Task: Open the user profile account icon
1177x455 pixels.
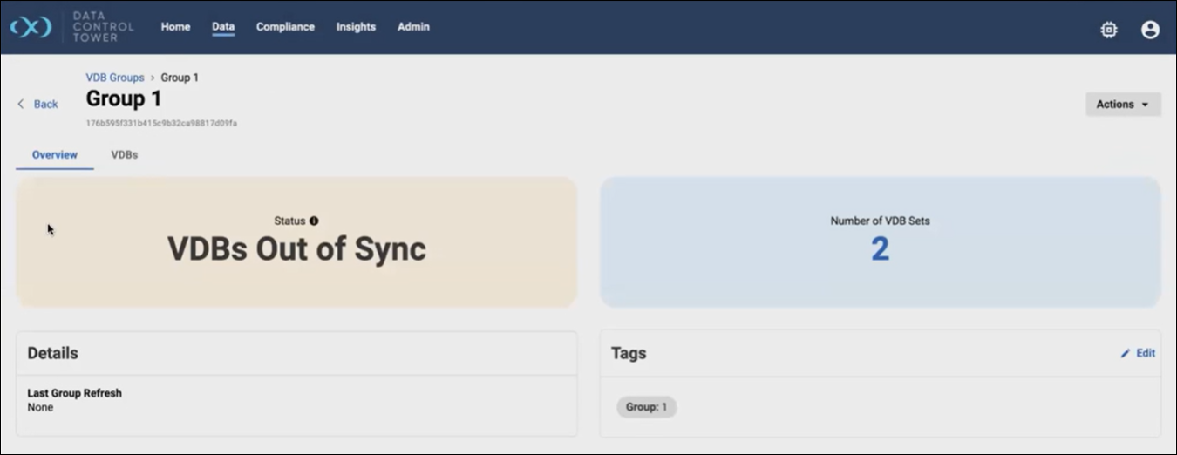Action: [x=1150, y=30]
